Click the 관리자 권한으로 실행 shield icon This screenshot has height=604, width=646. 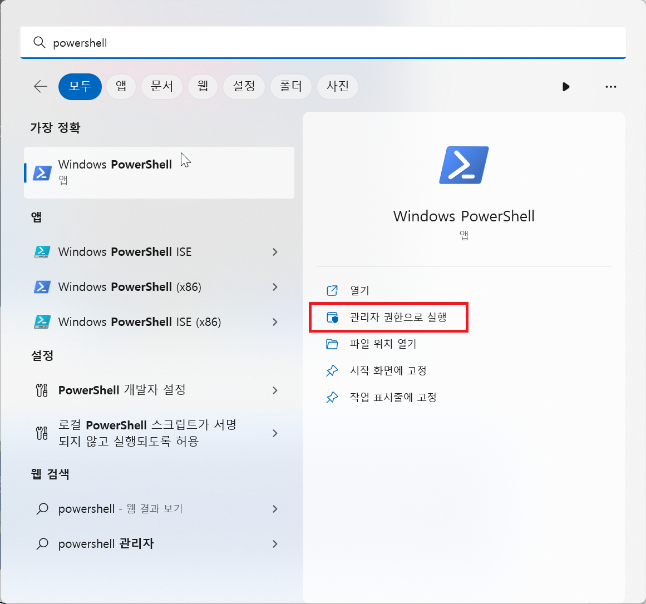point(332,318)
